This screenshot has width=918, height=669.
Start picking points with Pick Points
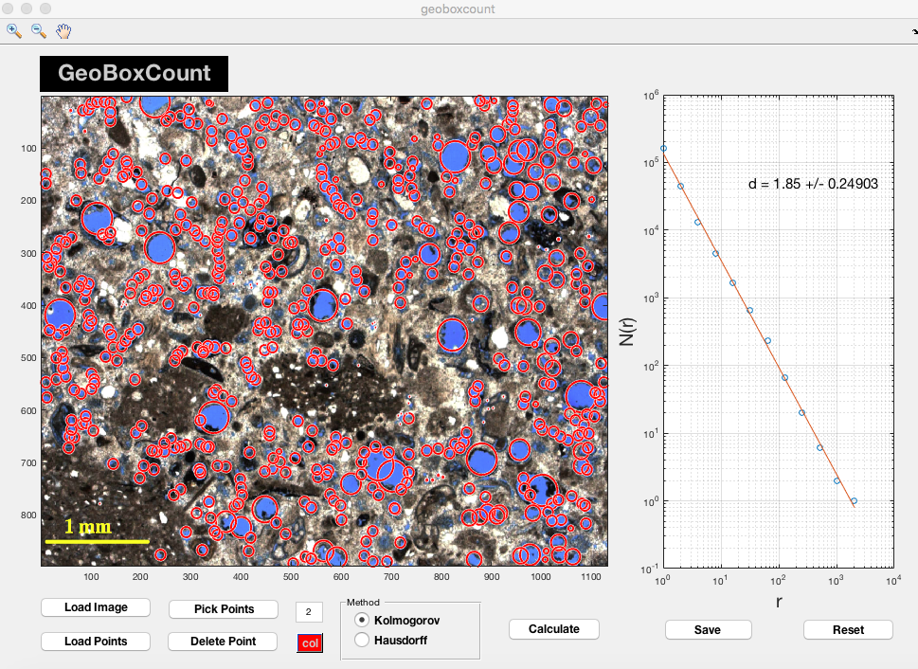pos(225,608)
